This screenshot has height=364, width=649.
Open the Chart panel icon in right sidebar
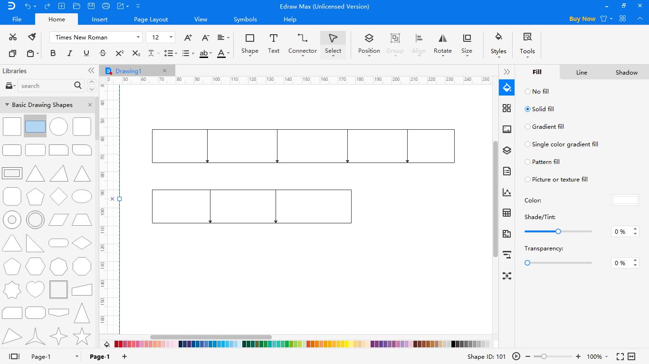point(507,192)
